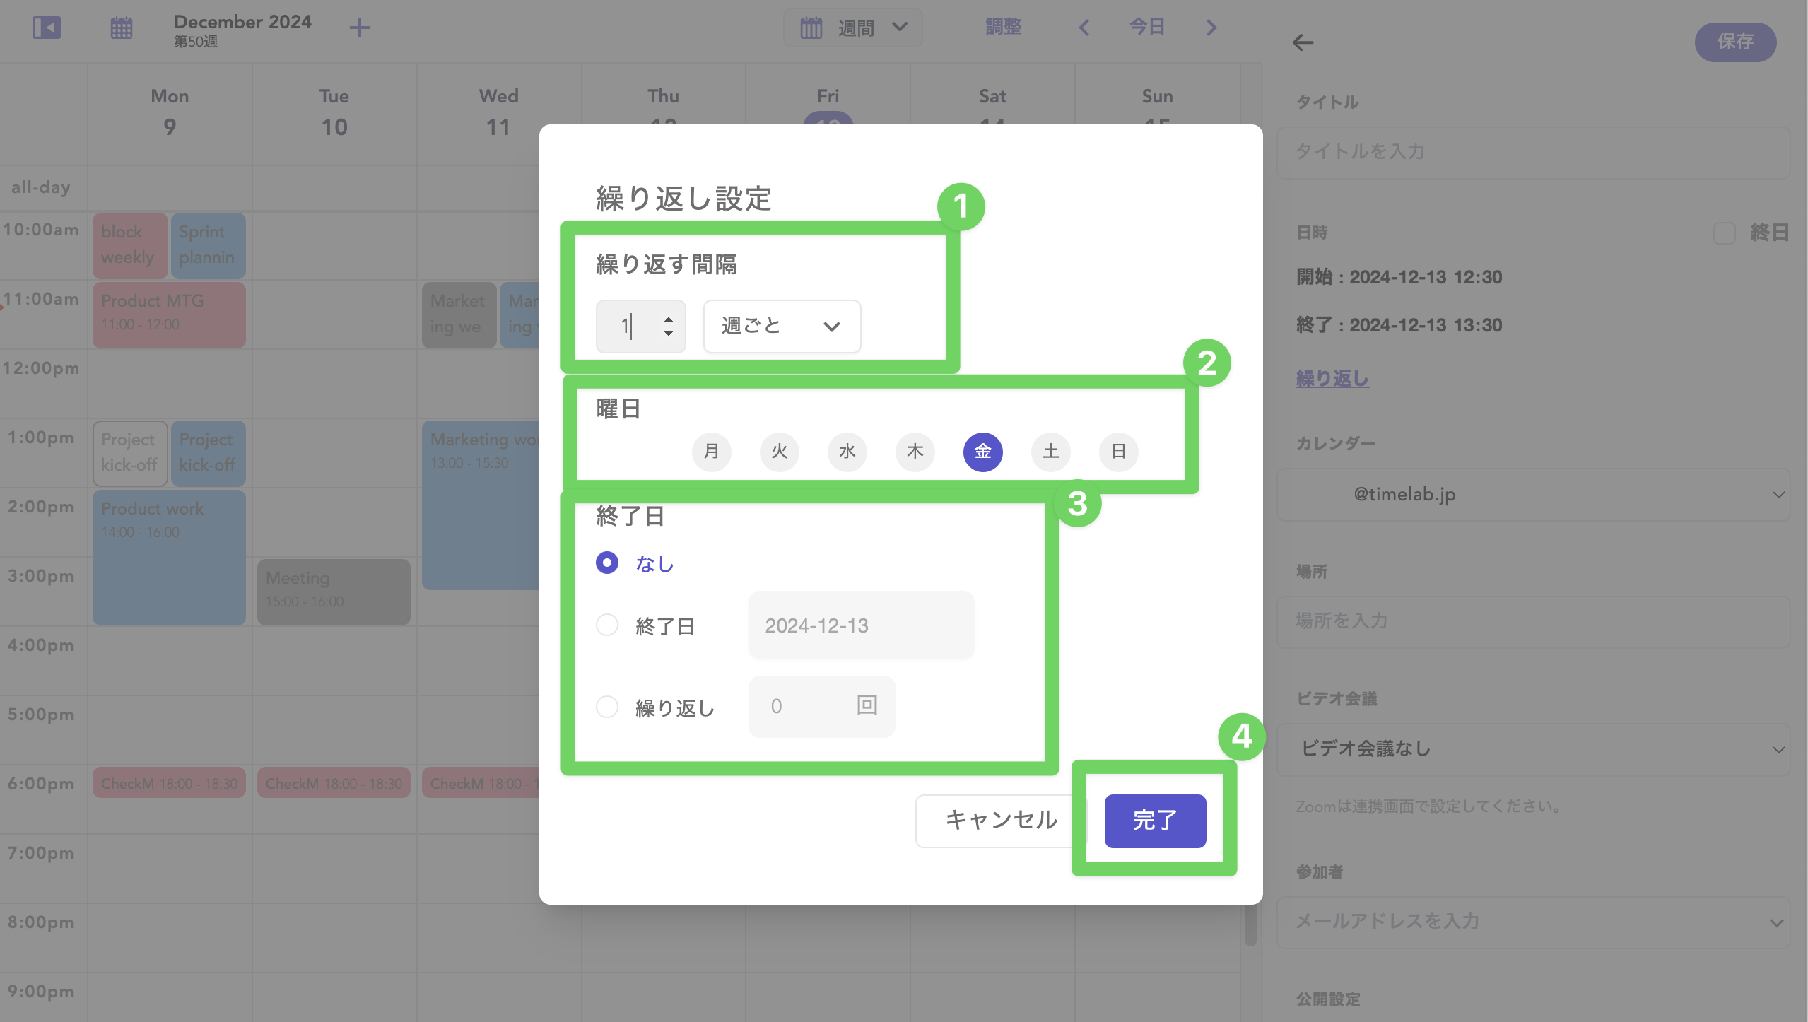Viewport: 1808px width, 1022px height.
Task: Open the Marketing 13:00 event on Wednesday
Action: (481, 505)
